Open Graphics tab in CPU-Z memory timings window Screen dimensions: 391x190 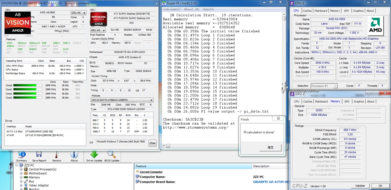tap(359, 102)
